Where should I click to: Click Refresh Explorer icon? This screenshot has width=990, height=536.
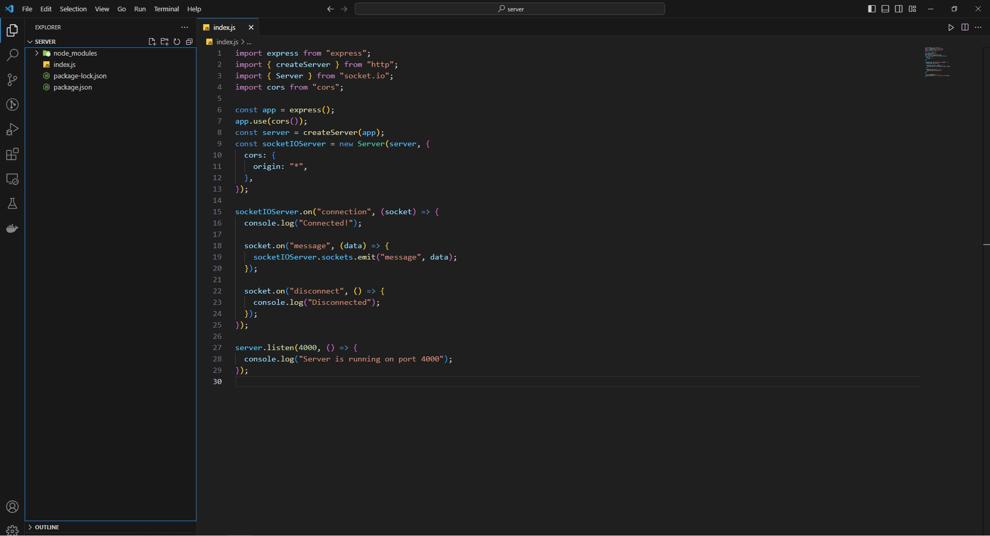[x=177, y=42]
